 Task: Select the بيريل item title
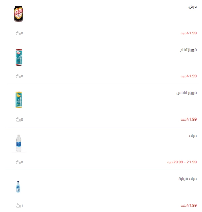click(193, 7)
